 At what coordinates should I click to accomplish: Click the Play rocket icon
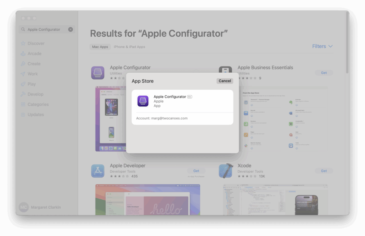point(23,84)
